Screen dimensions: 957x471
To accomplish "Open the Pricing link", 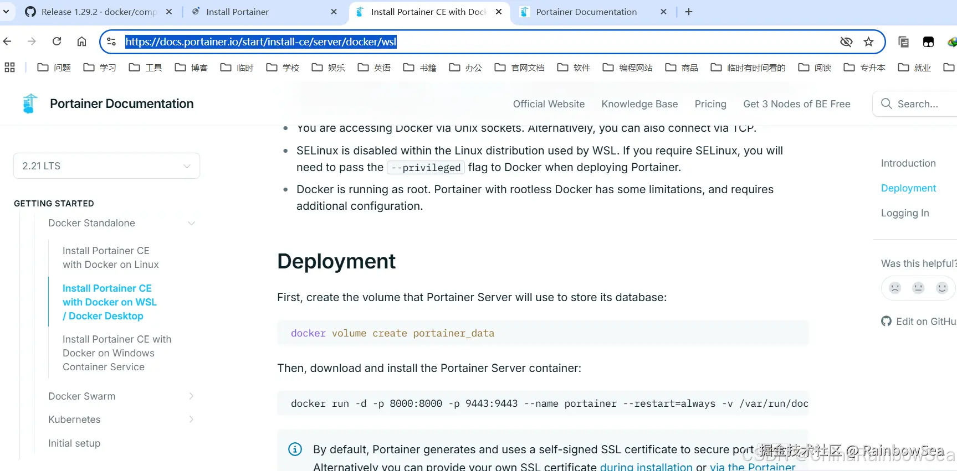I will pos(710,104).
